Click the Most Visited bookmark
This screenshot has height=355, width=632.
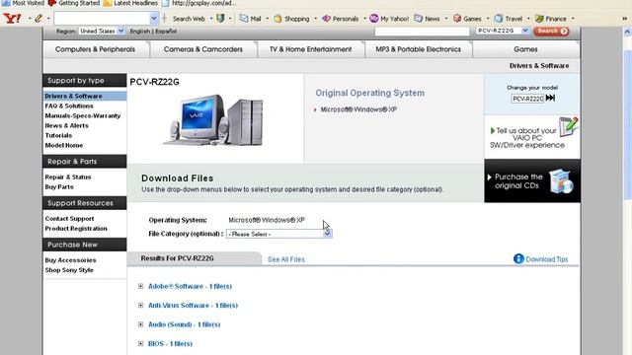(23, 3)
